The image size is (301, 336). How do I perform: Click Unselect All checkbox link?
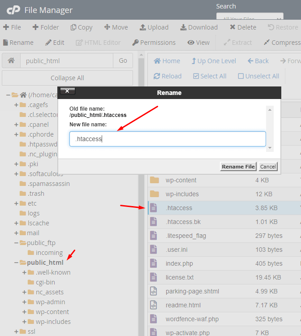pos(258,76)
